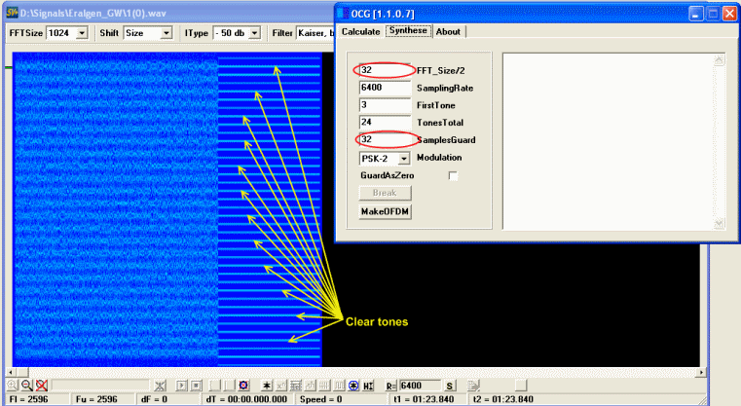Open the About tab

click(x=449, y=31)
